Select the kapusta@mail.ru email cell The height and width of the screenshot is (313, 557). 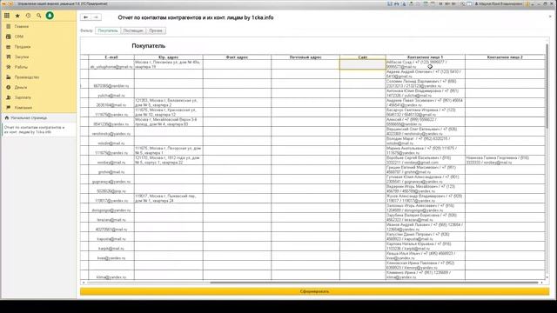coord(111,236)
